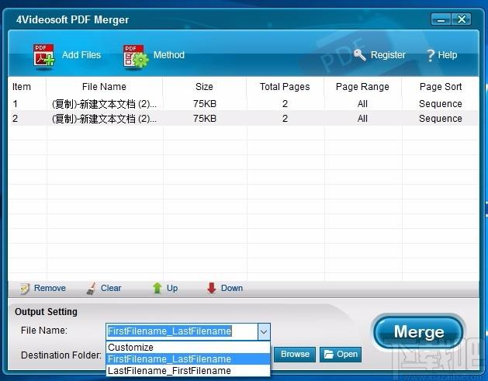488x381 pixels.
Task: Click the Help question mark icon
Action: tap(431, 55)
